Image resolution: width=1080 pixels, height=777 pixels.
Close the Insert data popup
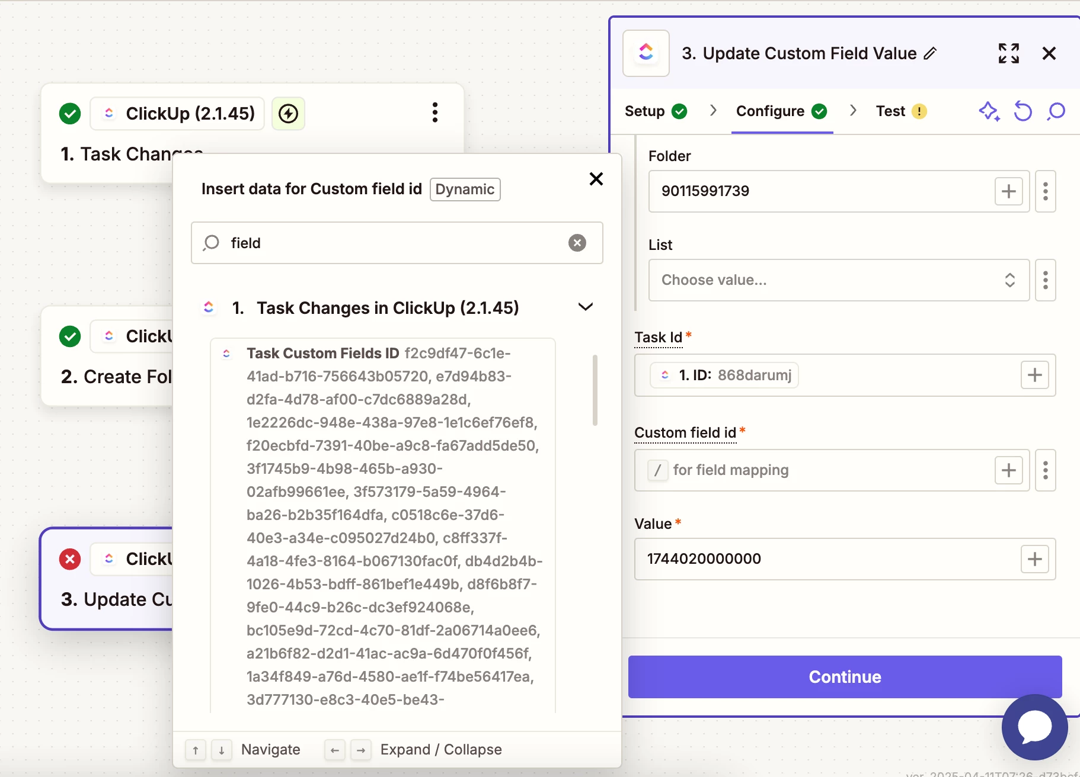596,179
